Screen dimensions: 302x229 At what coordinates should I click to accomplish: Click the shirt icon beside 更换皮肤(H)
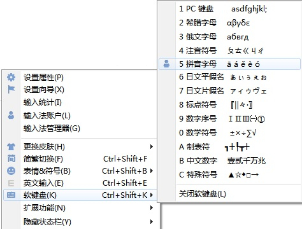click(x=11, y=146)
